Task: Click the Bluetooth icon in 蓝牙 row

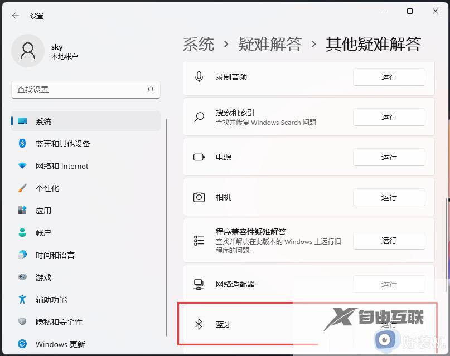Action: pyautogui.click(x=199, y=324)
